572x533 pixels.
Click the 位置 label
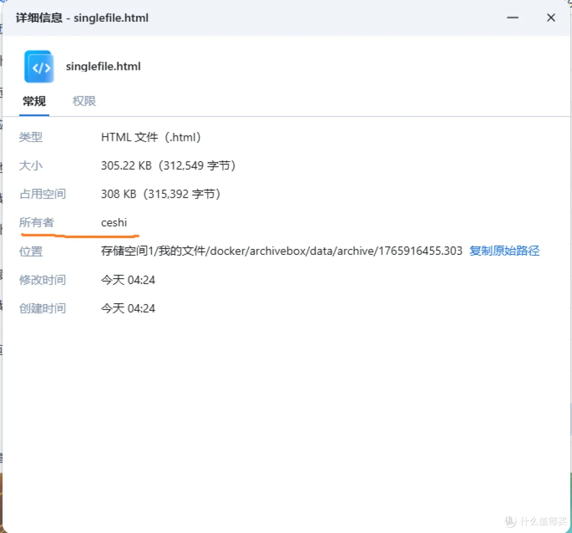pyautogui.click(x=31, y=252)
